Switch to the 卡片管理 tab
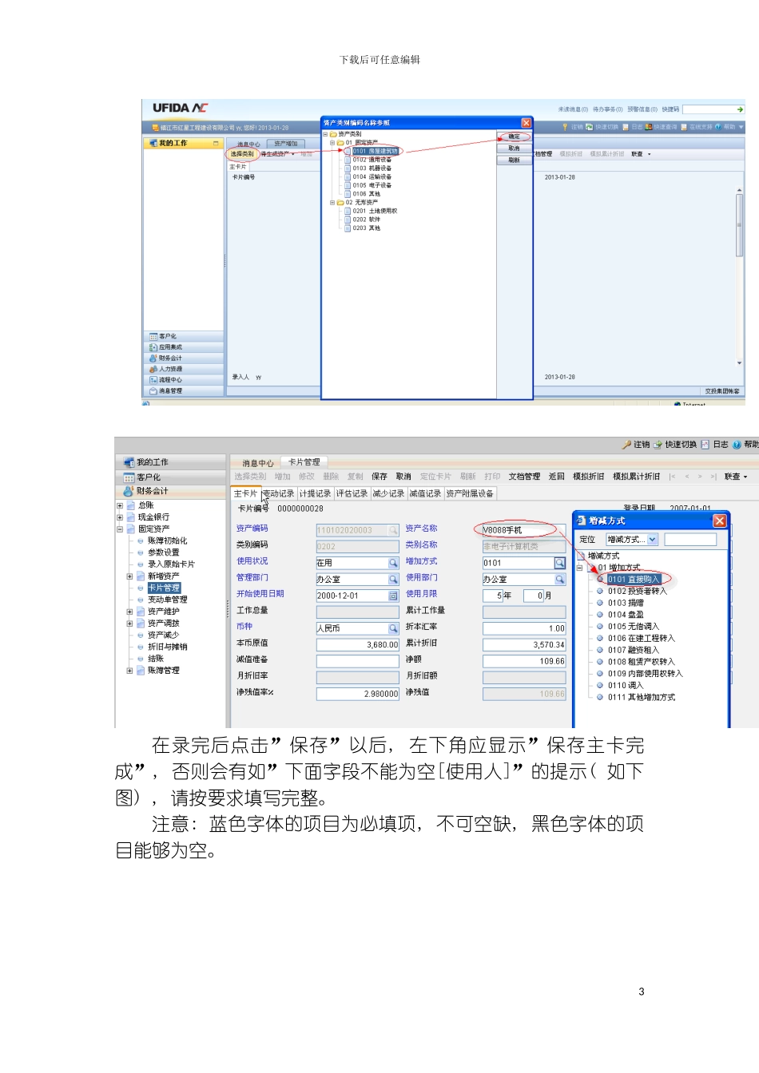Viewport: 759px width, 1073px height. (x=304, y=462)
